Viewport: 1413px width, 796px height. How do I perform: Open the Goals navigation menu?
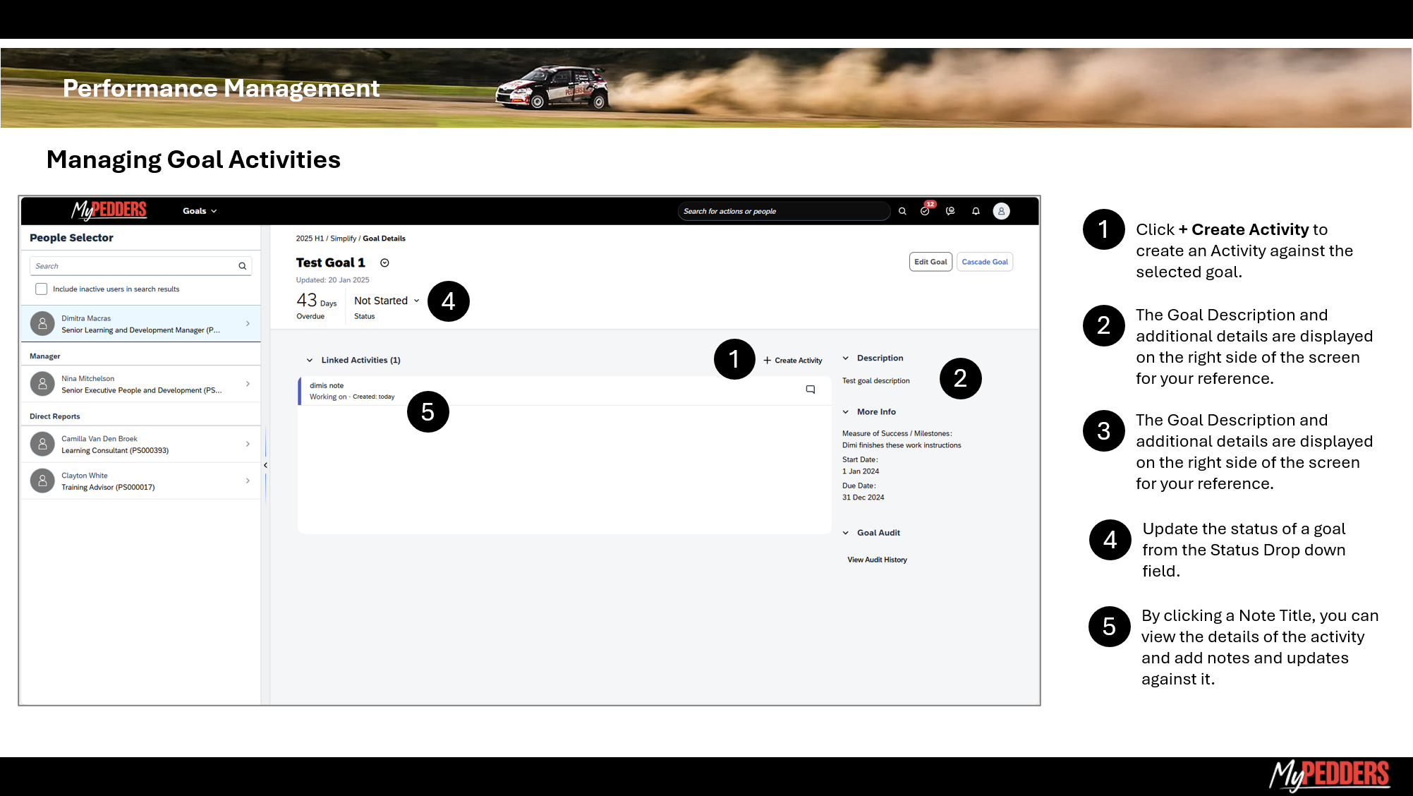[200, 211]
